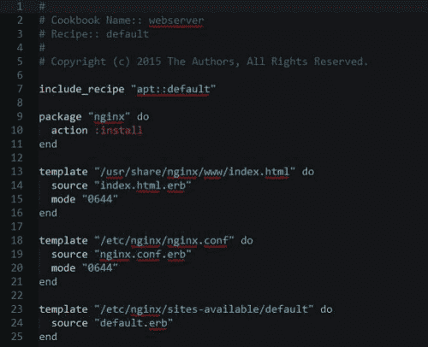This screenshot has width=428, height=347.
Task: Click line number 13 in the gutter
Action: [16, 172]
